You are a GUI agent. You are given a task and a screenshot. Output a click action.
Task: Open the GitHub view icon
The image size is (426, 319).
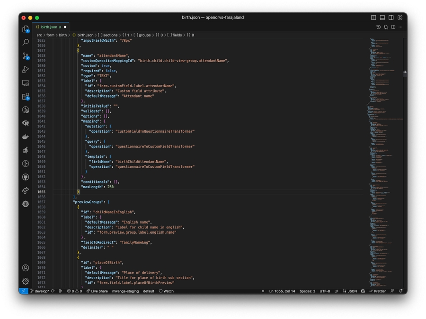coord(26,177)
